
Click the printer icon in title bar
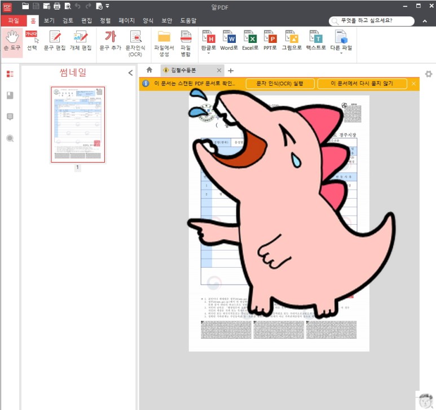tap(57, 6)
